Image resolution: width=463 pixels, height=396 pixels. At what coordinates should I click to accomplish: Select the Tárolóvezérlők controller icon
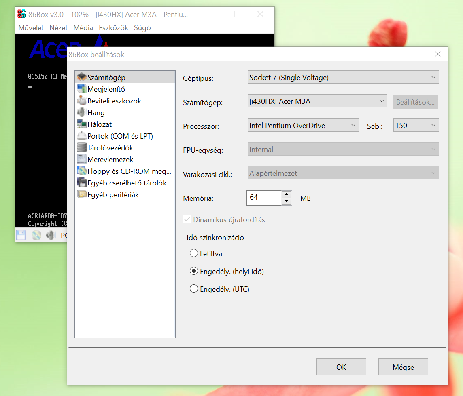tap(81, 148)
